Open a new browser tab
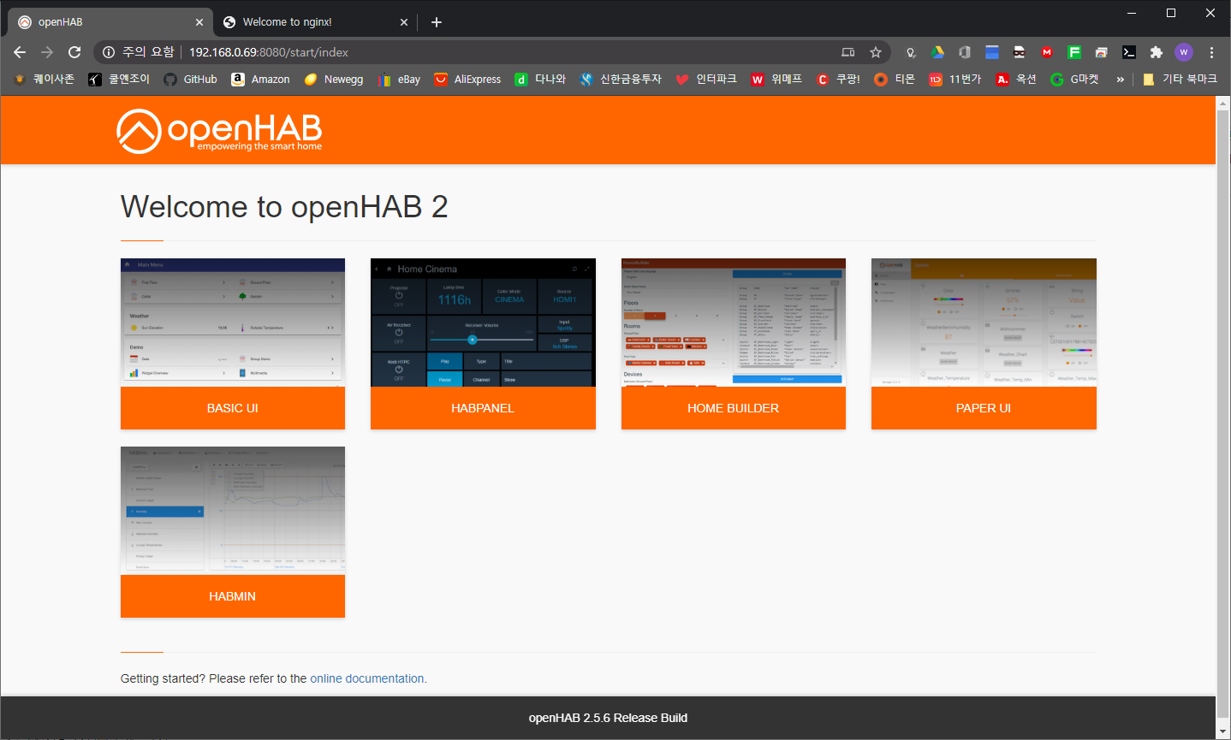 tap(437, 22)
